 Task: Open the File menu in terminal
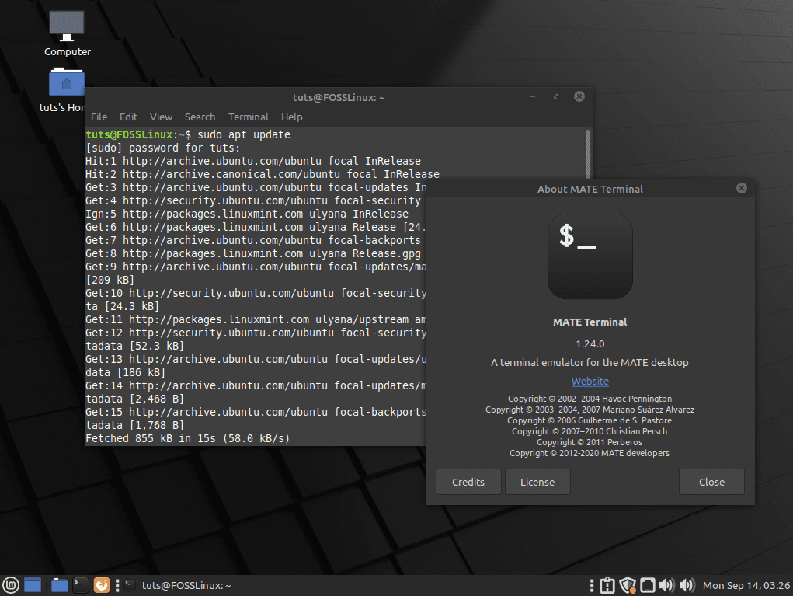click(99, 117)
